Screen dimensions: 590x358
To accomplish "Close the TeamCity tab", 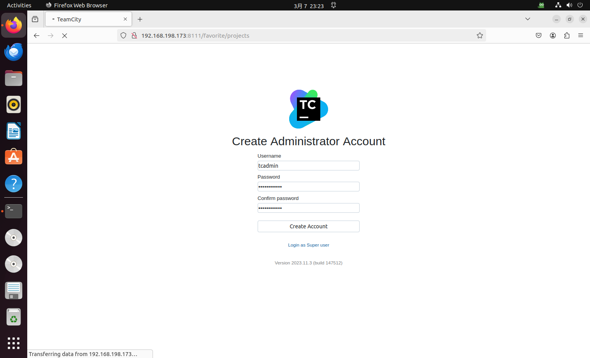I will point(125,19).
